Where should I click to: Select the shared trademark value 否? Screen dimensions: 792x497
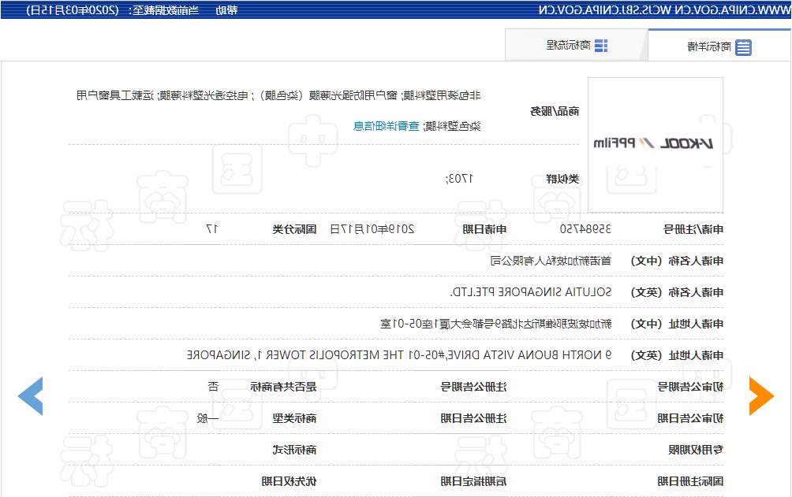point(213,387)
